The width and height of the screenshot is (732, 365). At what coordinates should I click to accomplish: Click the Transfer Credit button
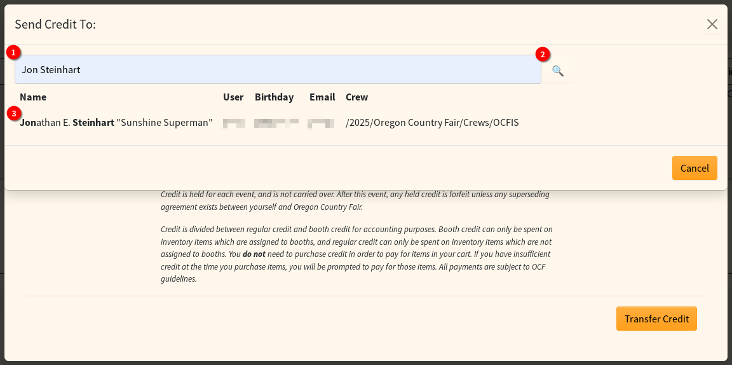point(656,319)
